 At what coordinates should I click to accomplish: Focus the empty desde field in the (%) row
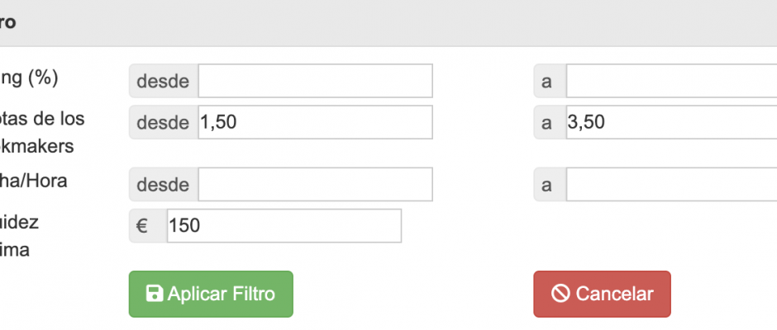(316, 81)
